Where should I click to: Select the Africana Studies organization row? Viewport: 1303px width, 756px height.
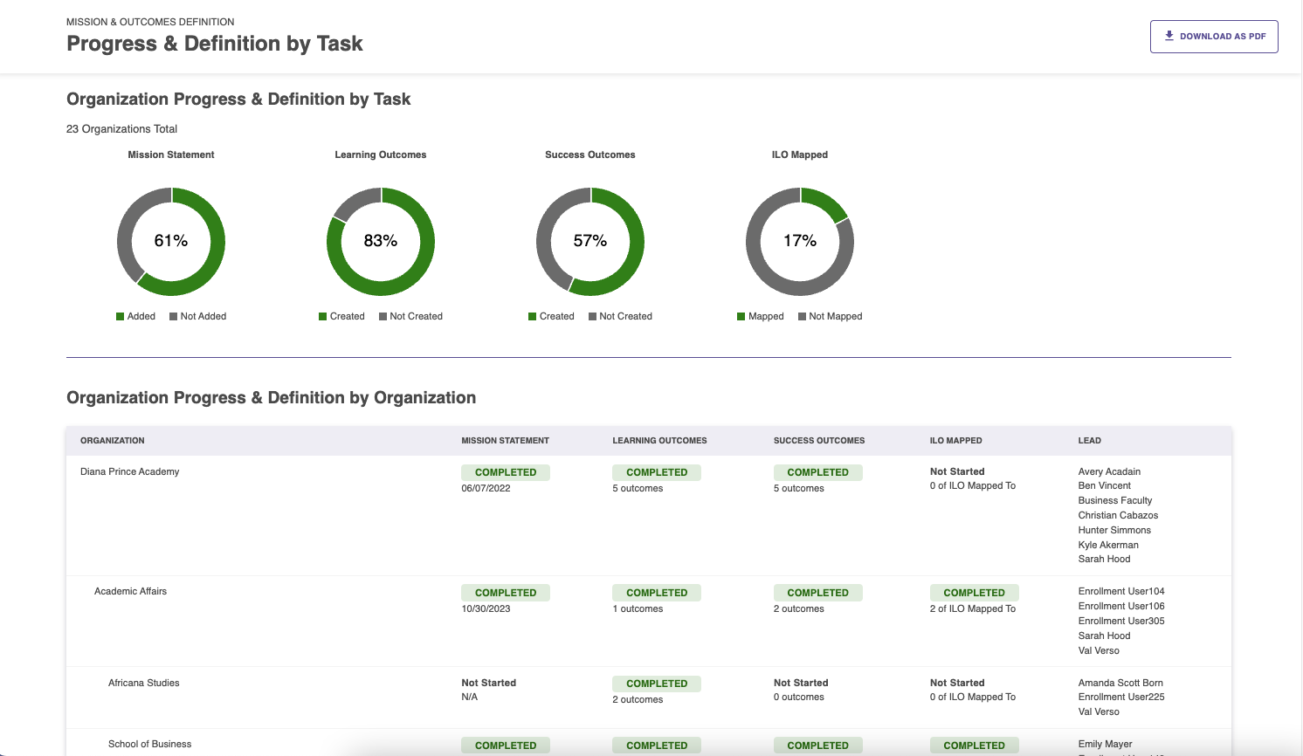pyautogui.click(x=649, y=698)
